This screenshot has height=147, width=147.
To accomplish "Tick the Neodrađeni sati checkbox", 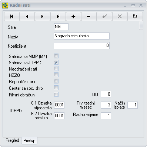I will [56, 69].
